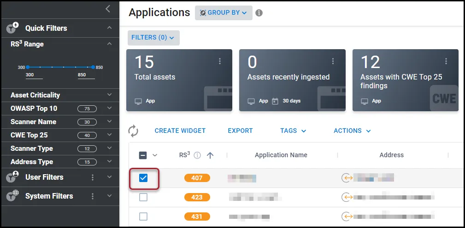Click the 431 RS3 score badge
Image resolution: width=465 pixels, height=228 pixels.
197,217
